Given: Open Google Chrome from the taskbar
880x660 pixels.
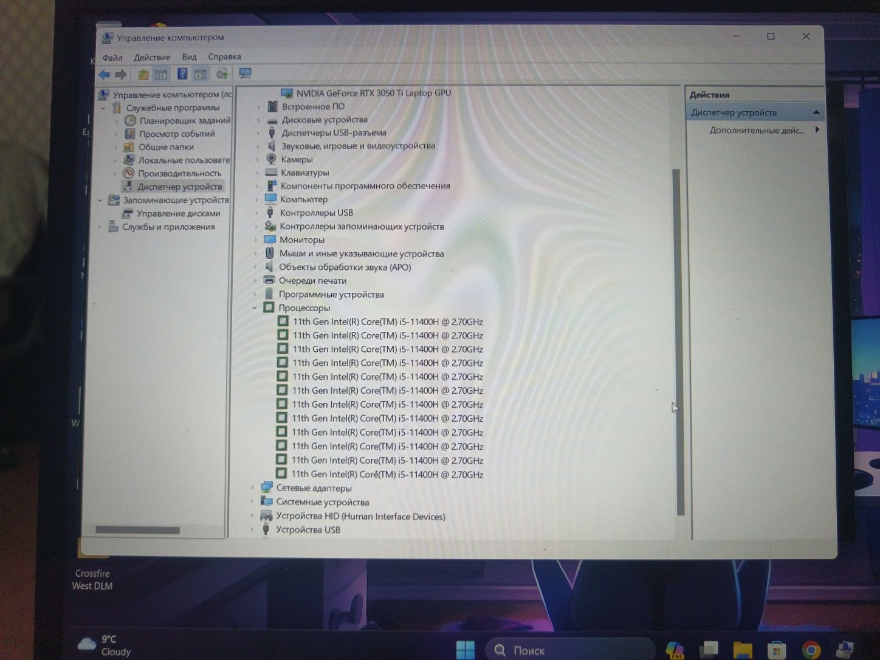Looking at the screenshot, I should point(811,651).
